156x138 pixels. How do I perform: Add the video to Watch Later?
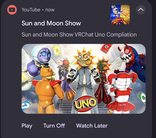92,125
